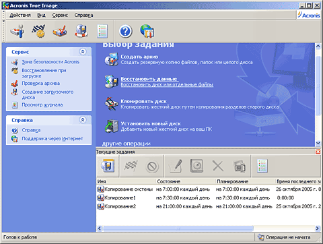Viewport: 323px width, 244px height.
Task: Click the Операция не начата status text
Action: pyautogui.click(x=288, y=237)
